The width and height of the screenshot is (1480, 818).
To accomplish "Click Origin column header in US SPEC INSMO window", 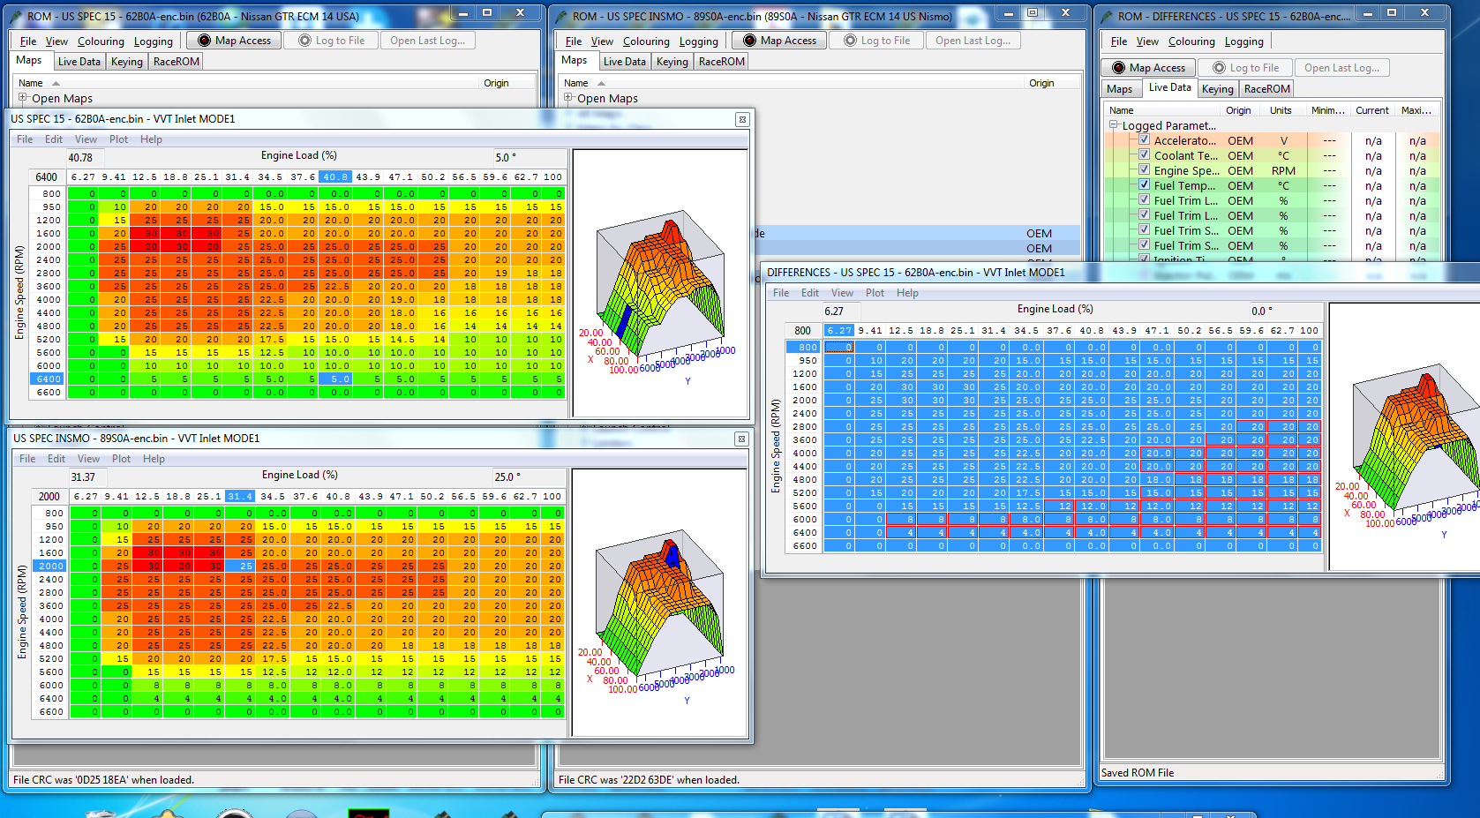I will (x=1041, y=83).
